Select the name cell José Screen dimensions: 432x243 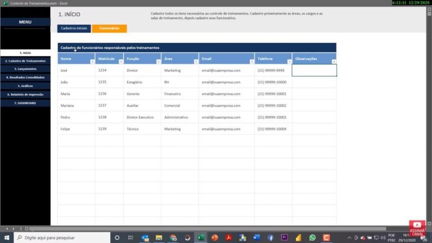click(x=76, y=70)
